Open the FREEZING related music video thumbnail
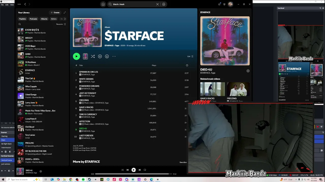The height and width of the screenshot is (182, 325). 238,89
